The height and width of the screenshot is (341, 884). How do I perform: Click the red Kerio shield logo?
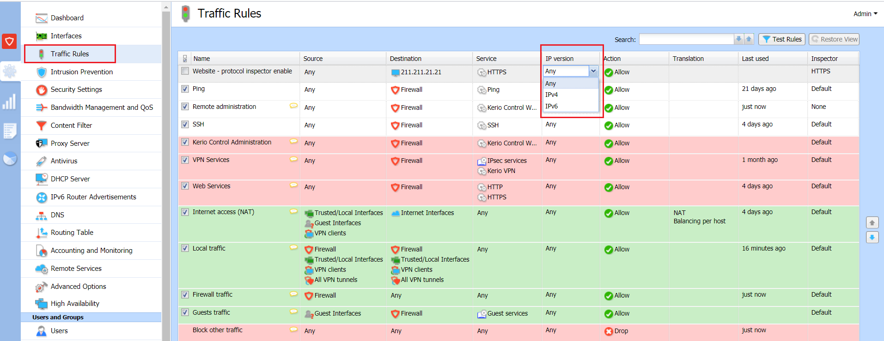point(9,41)
